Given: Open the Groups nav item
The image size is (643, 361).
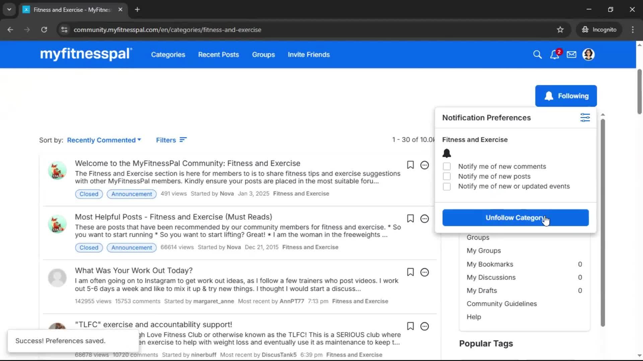Looking at the screenshot, I should [x=263, y=54].
